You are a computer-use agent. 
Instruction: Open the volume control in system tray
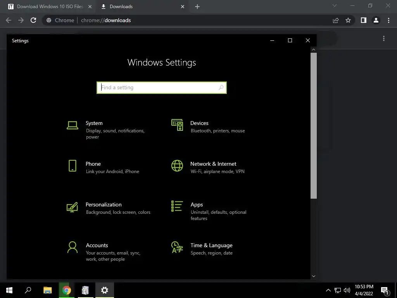347,290
